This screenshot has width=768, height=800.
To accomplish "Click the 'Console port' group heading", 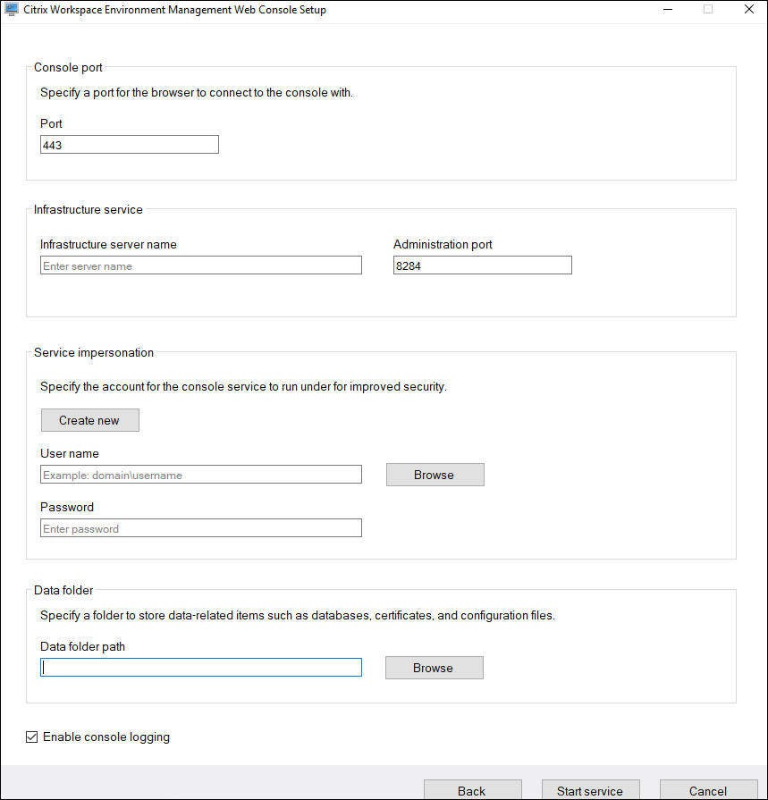I will [68, 67].
